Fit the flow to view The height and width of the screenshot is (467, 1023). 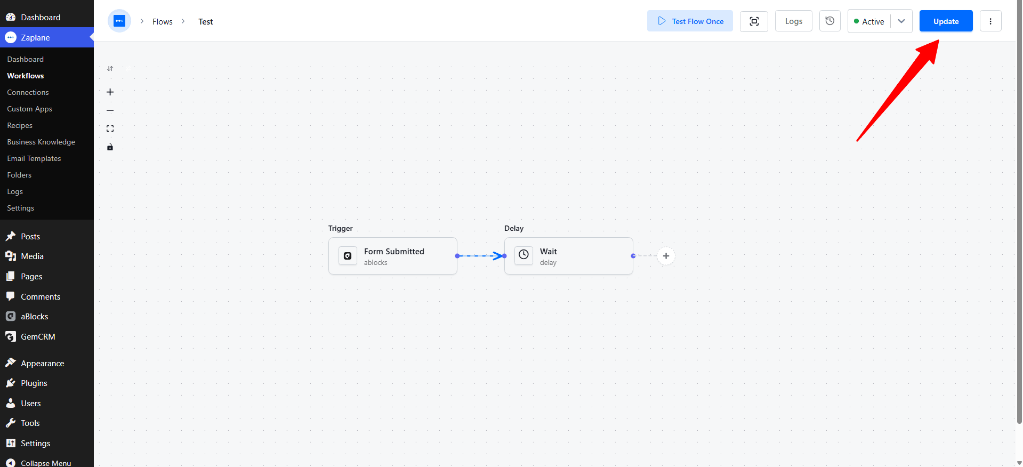pos(110,128)
